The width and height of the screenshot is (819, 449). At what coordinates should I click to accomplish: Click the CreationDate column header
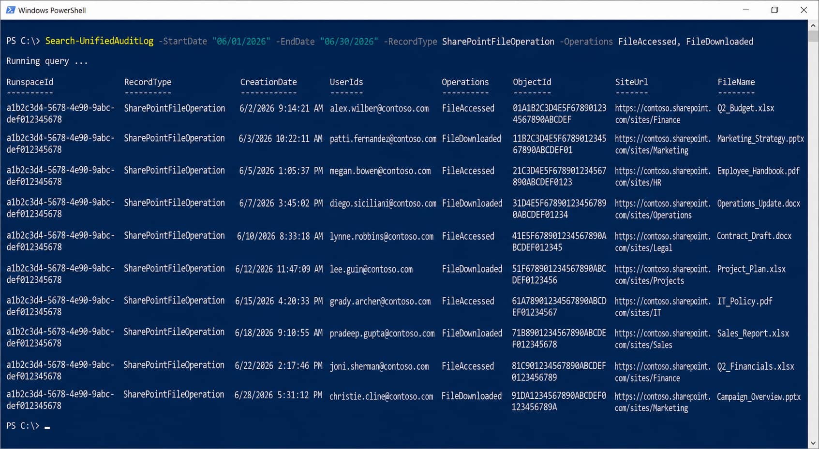click(x=268, y=82)
